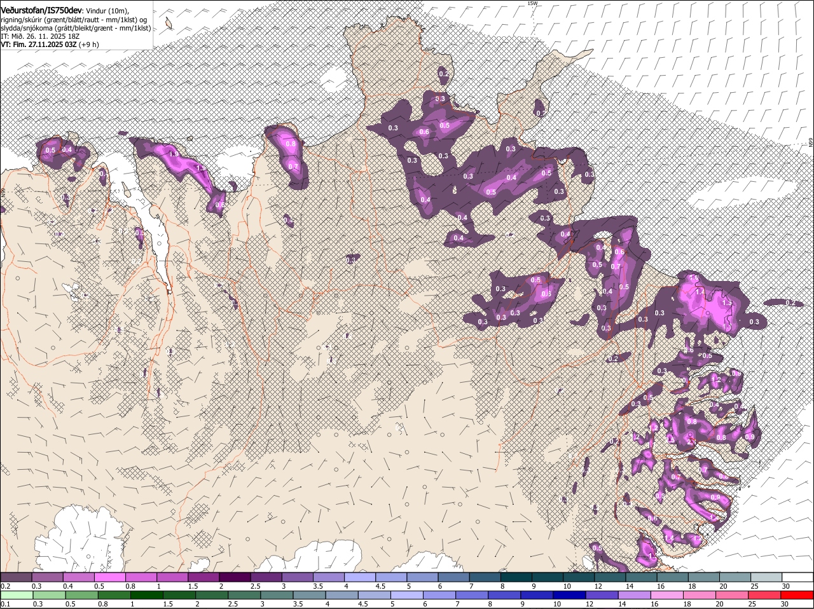The height and width of the screenshot is (609, 814).
Task: Choose the upper legend swatch between 3 and 3.5
Action: (x=297, y=577)
